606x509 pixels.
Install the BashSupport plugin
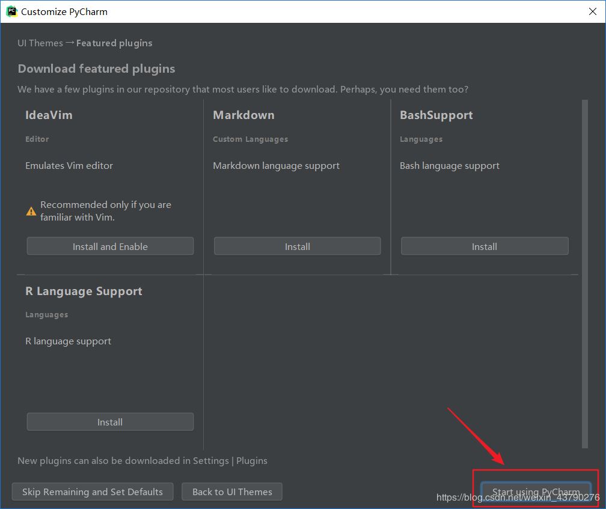484,246
